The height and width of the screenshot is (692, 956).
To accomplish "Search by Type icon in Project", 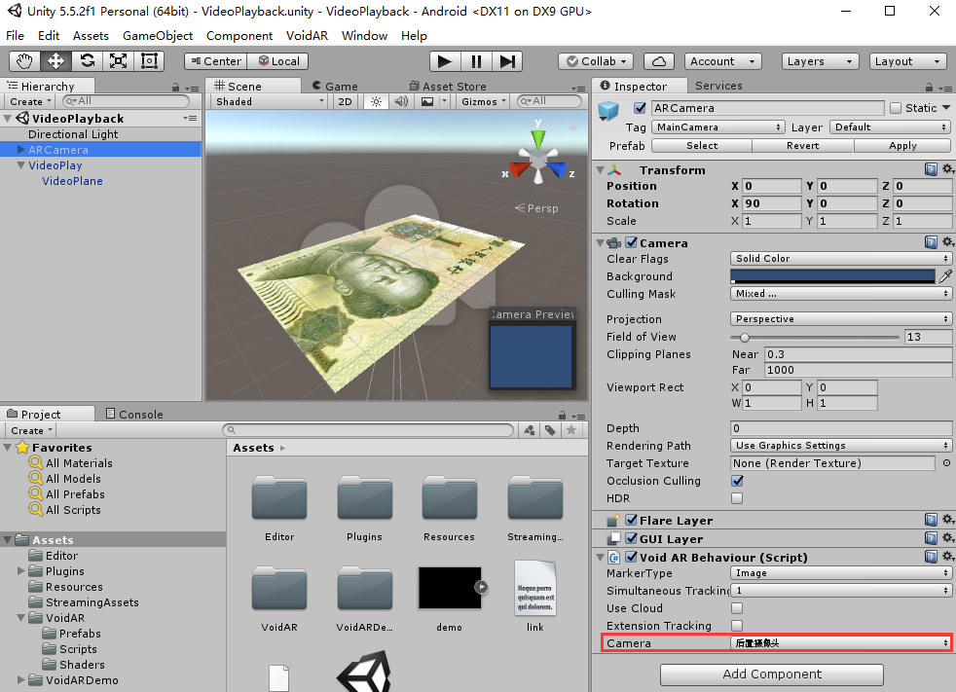I will point(530,430).
